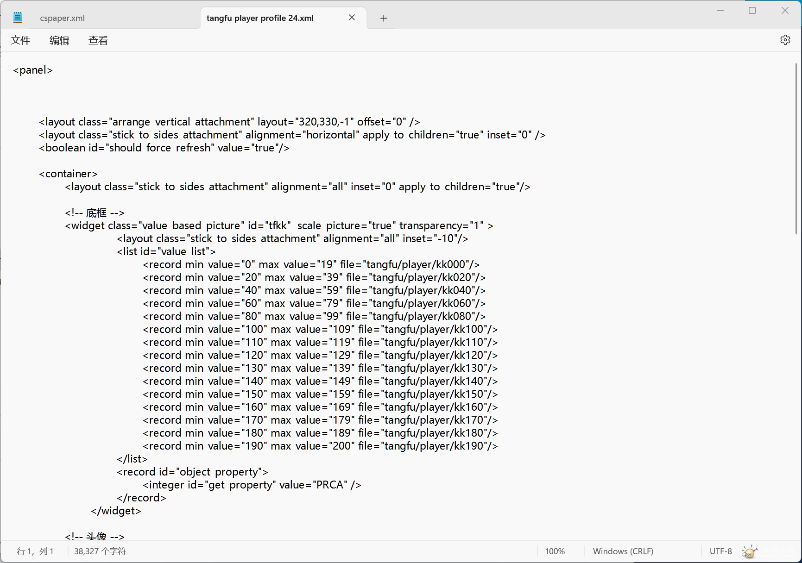Click the 底框 comment line in the text
Screen dimensions: 802x563
95,213
